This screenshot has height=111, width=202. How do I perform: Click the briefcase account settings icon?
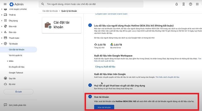pyautogui.click(x=48, y=25)
